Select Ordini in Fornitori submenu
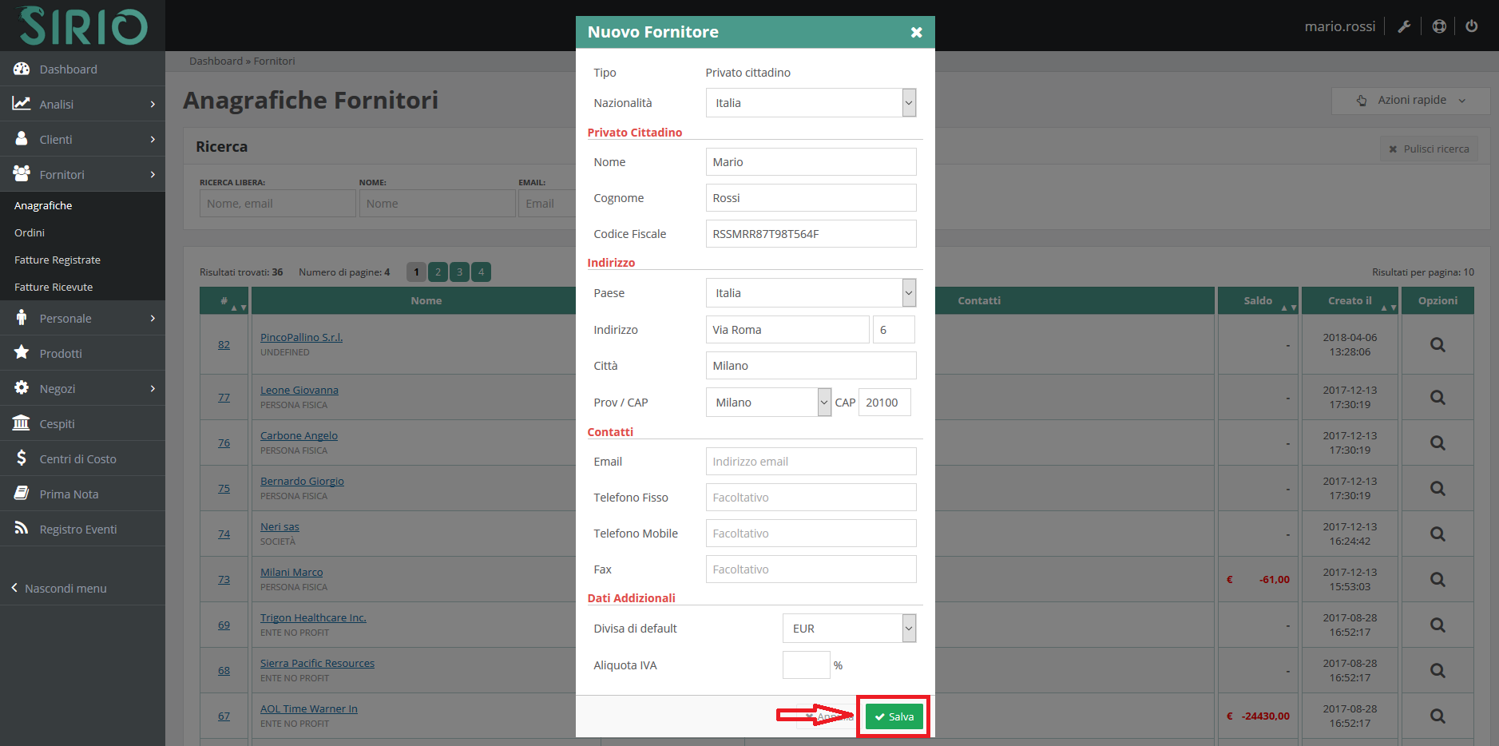The width and height of the screenshot is (1499, 746). point(30,232)
